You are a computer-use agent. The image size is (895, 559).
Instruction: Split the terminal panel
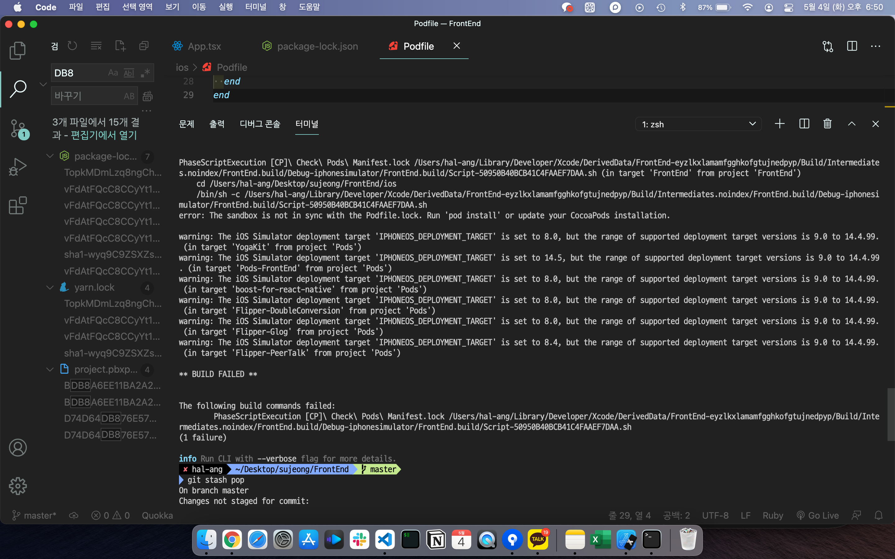click(x=804, y=124)
